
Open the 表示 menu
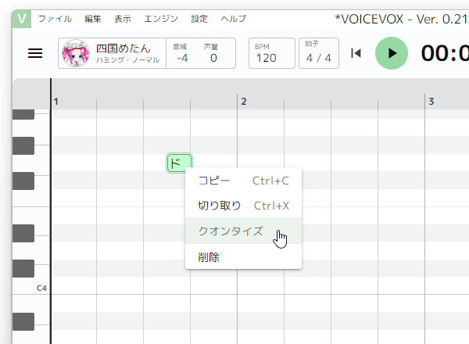point(123,19)
